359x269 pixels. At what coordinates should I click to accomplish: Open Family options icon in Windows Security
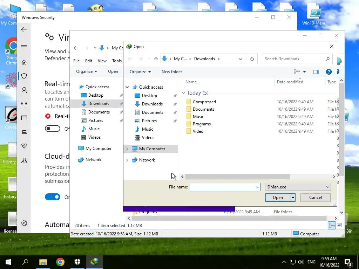(24, 160)
